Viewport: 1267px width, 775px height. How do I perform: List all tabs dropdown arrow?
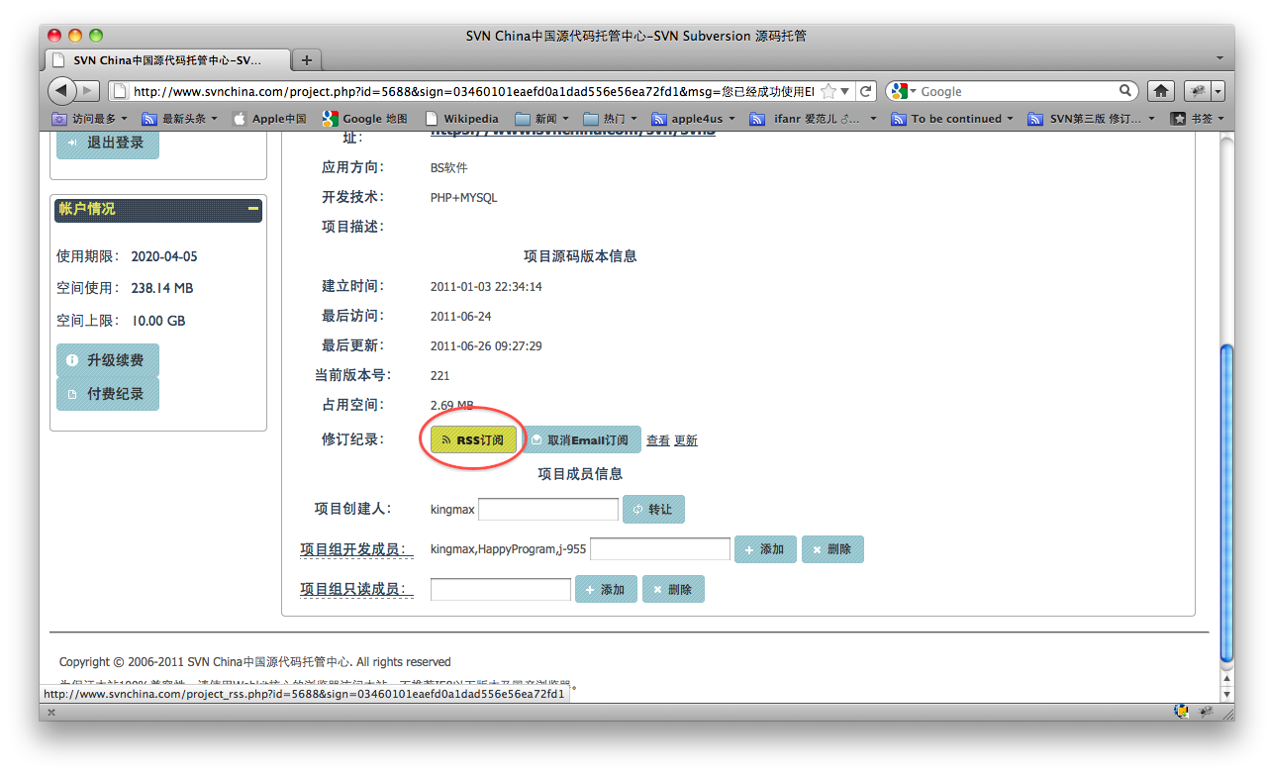[x=1219, y=59]
